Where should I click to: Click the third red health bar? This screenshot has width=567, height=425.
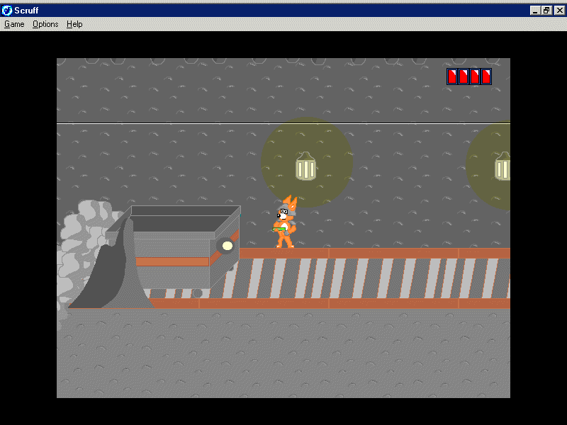tap(475, 76)
